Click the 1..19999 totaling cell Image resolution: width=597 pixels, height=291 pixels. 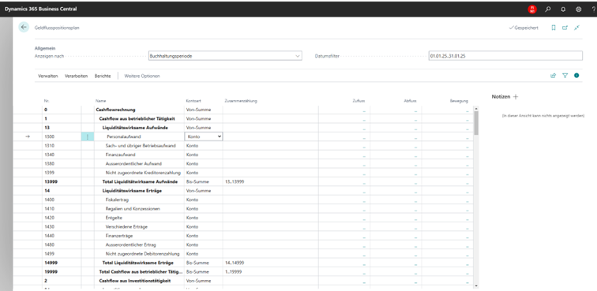pos(270,271)
